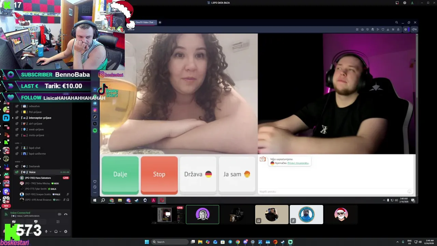Open Spotify in the Opera sidebar
Viewport: 437px width, 246px height.
point(95,131)
